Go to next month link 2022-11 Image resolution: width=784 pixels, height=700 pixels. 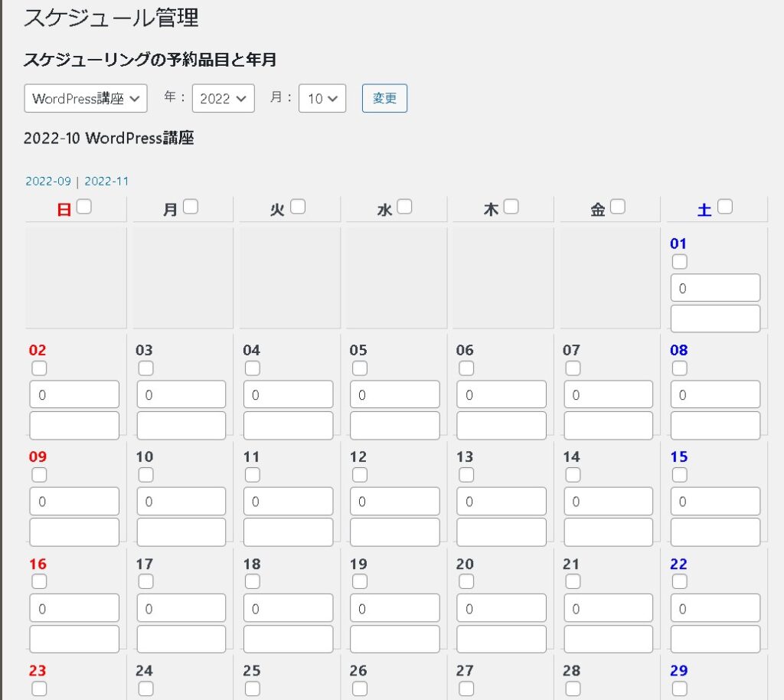coord(106,181)
